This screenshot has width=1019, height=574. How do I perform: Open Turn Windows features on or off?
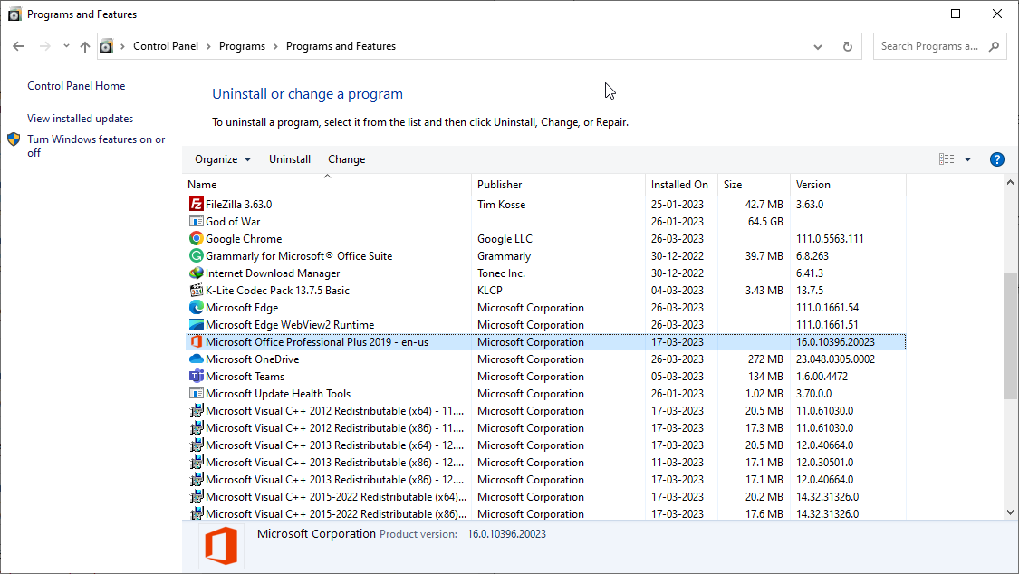(x=96, y=146)
